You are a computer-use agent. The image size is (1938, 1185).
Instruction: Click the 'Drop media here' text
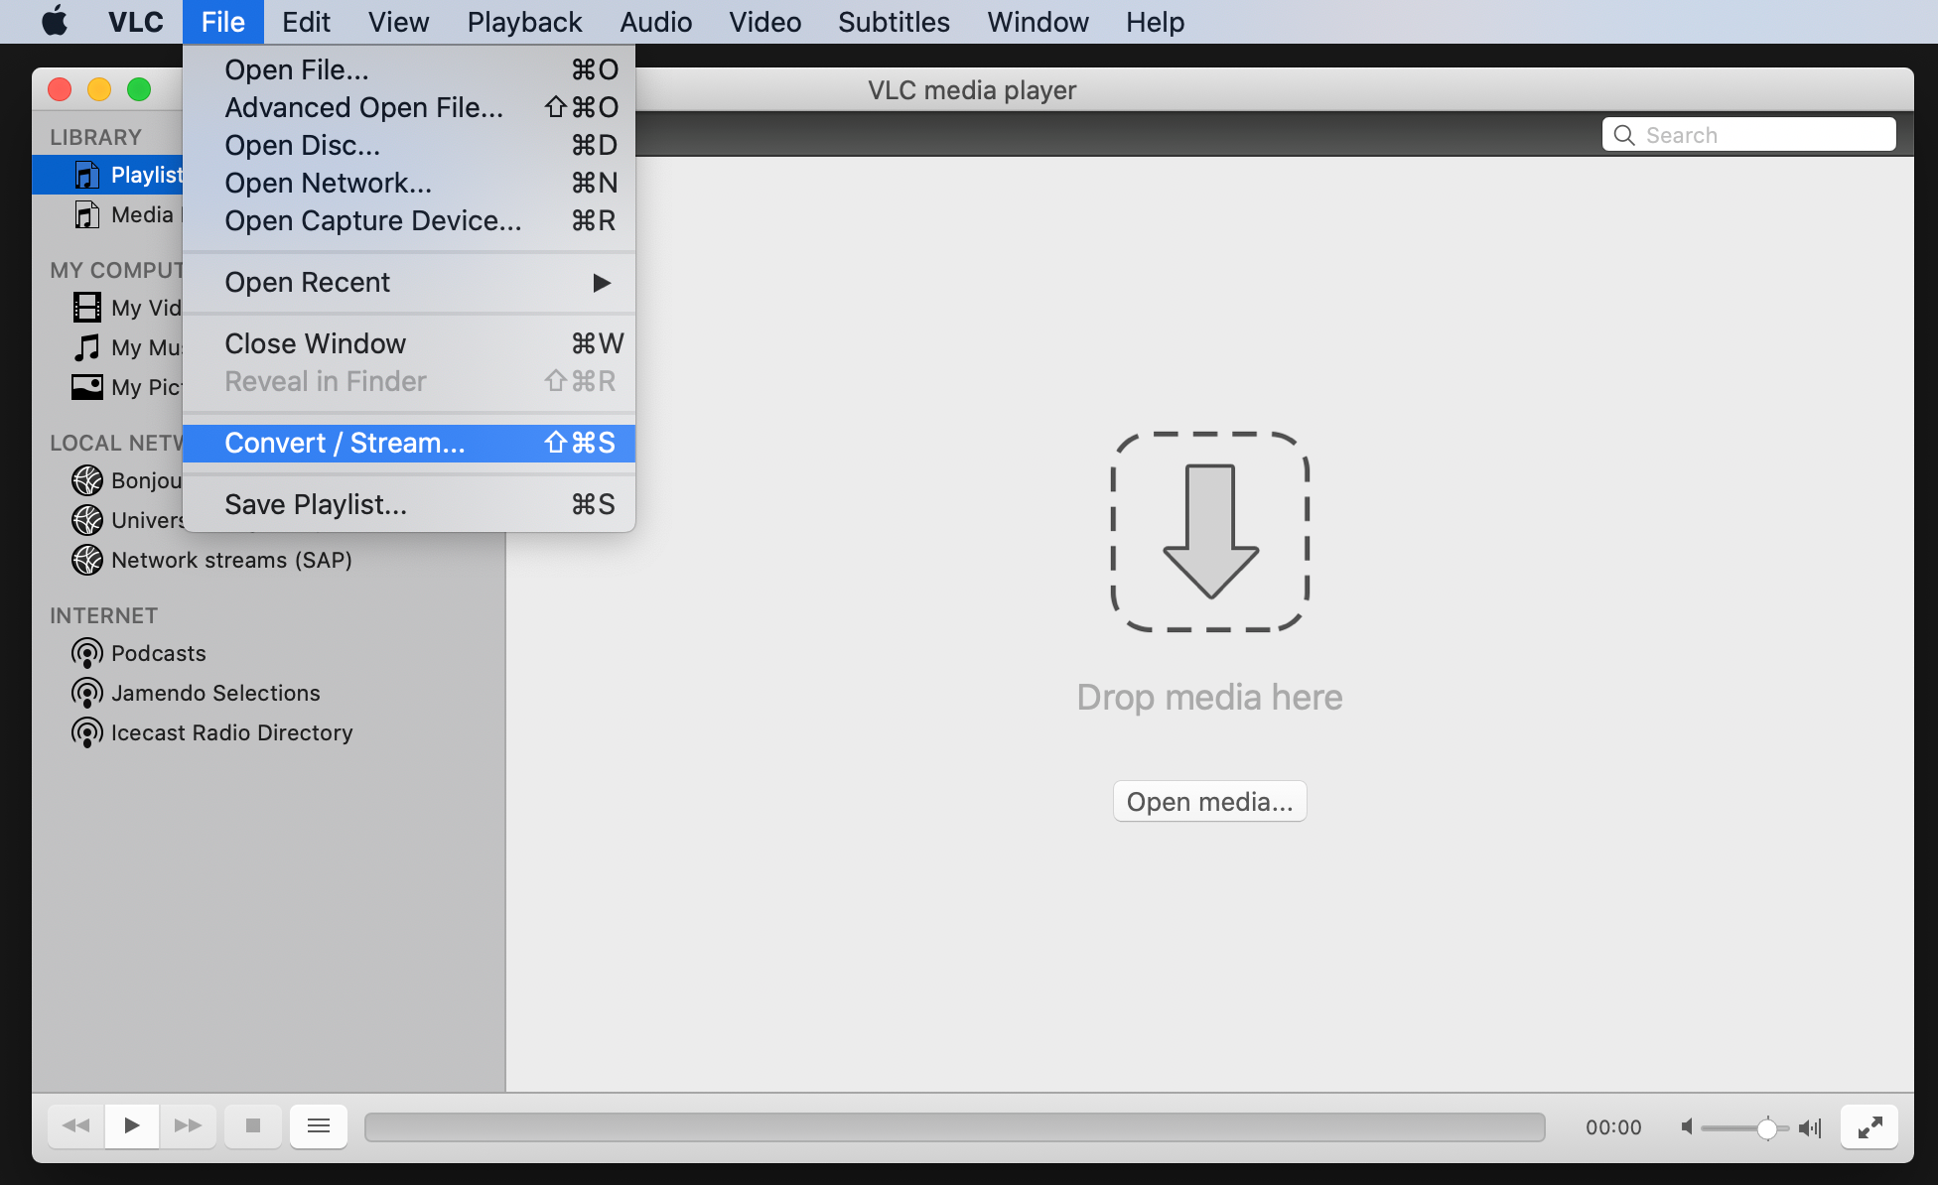pyautogui.click(x=1209, y=698)
